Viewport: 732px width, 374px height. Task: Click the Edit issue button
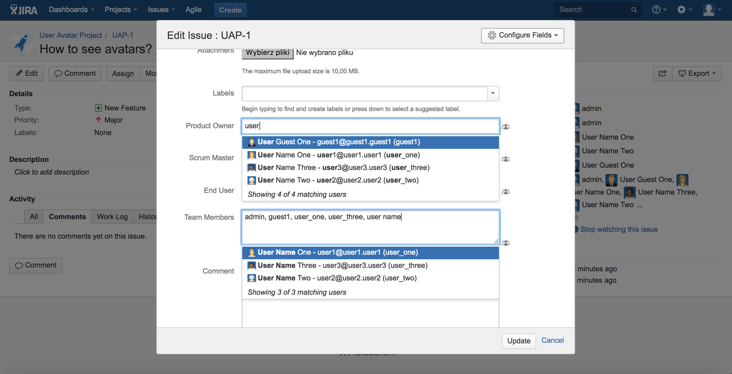click(27, 74)
